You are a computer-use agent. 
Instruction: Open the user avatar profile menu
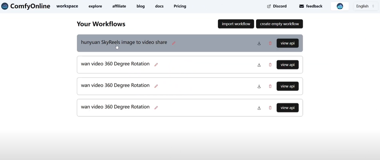340,6
